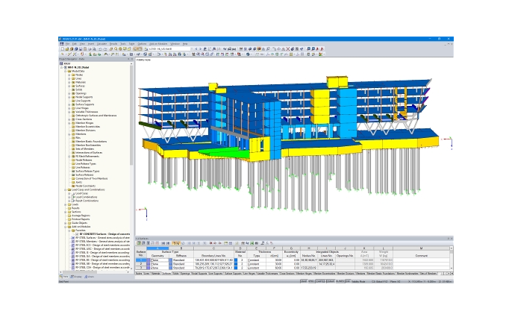
Task: Open the load case selection combo box
Action: pos(169,49)
